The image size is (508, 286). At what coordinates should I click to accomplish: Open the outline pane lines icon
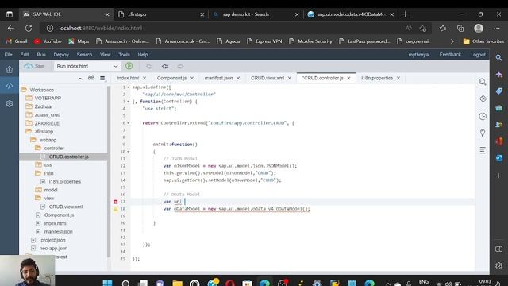click(x=483, y=150)
